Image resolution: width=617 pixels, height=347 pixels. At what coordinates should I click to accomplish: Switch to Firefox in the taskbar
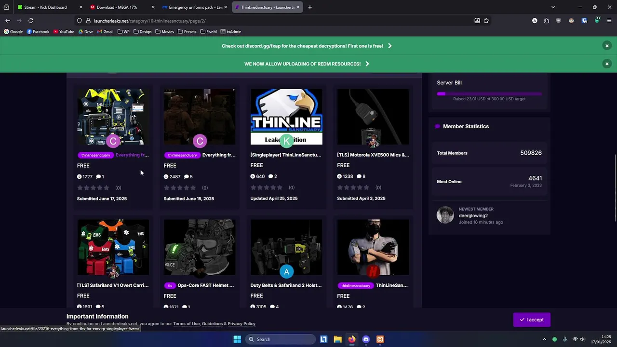pyautogui.click(x=352, y=339)
